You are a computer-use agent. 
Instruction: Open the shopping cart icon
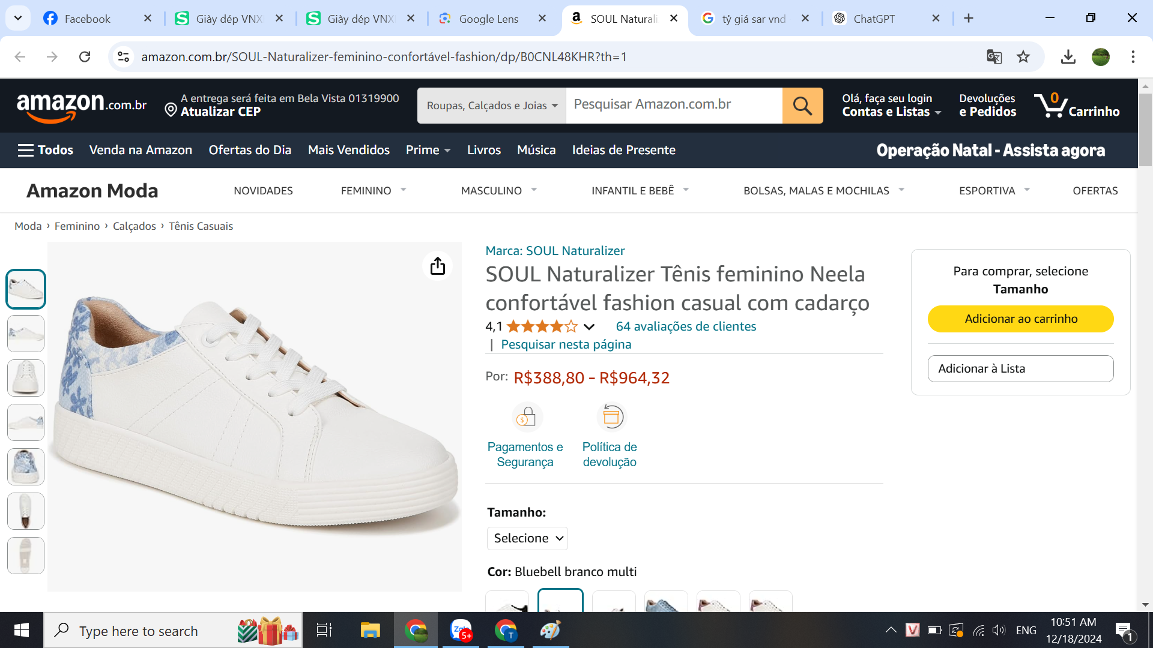1051,105
